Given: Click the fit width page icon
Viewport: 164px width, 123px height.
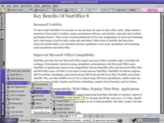Looking at the screenshot, I should point(84,10).
